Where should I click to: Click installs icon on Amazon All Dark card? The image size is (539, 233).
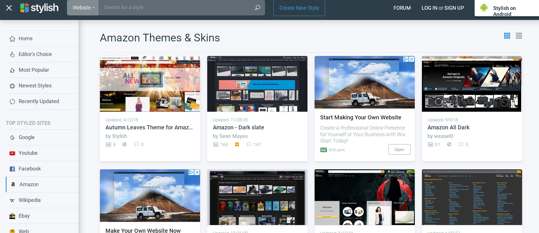[x=431, y=144]
